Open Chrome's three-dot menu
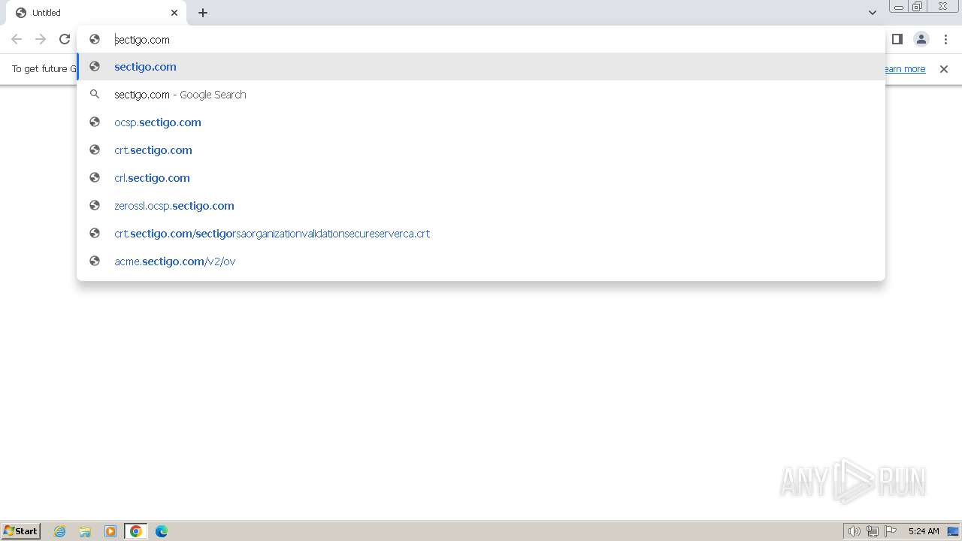Image resolution: width=962 pixels, height=541 pixels. click(945, 39)
